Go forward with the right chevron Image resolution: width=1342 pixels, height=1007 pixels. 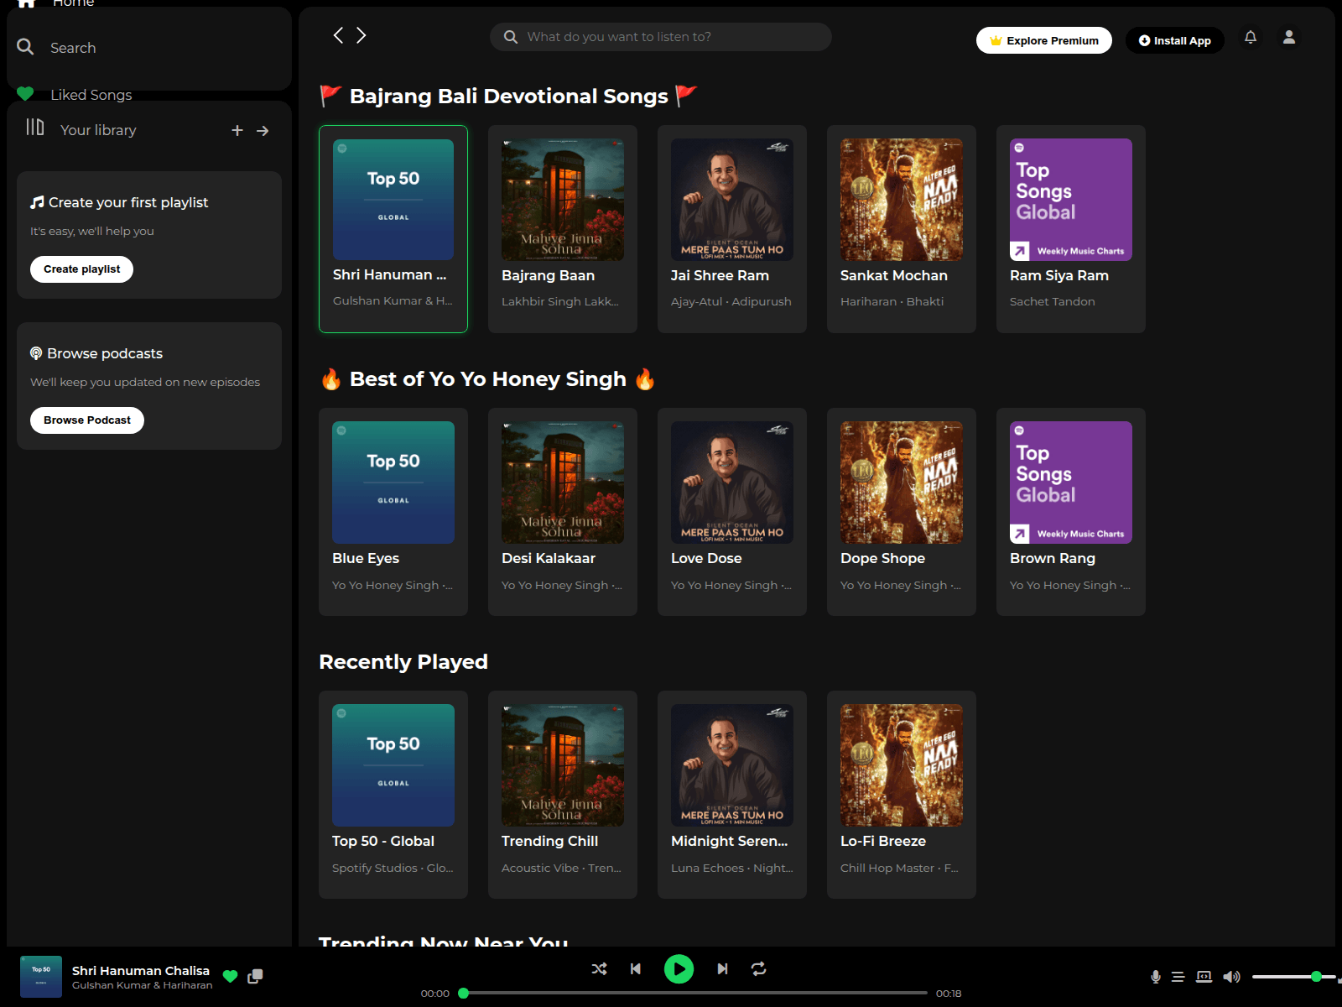pyautogui.click(x=362, y=35)
